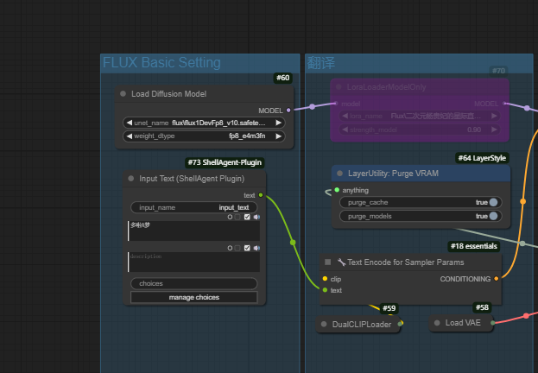The image size is (538, 373).
Task: Select next lora_name with right arrow
Action: pos(494,116)
